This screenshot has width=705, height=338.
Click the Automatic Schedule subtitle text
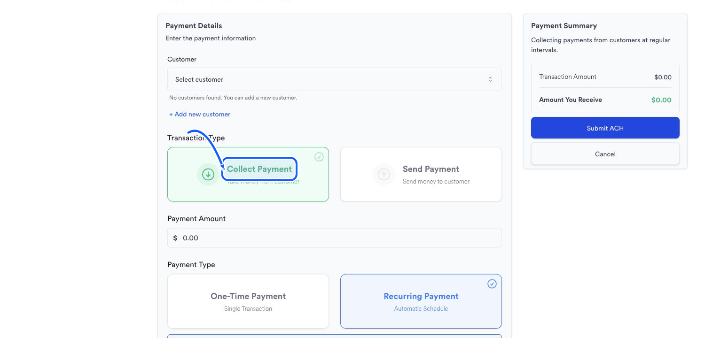point(421,309)
